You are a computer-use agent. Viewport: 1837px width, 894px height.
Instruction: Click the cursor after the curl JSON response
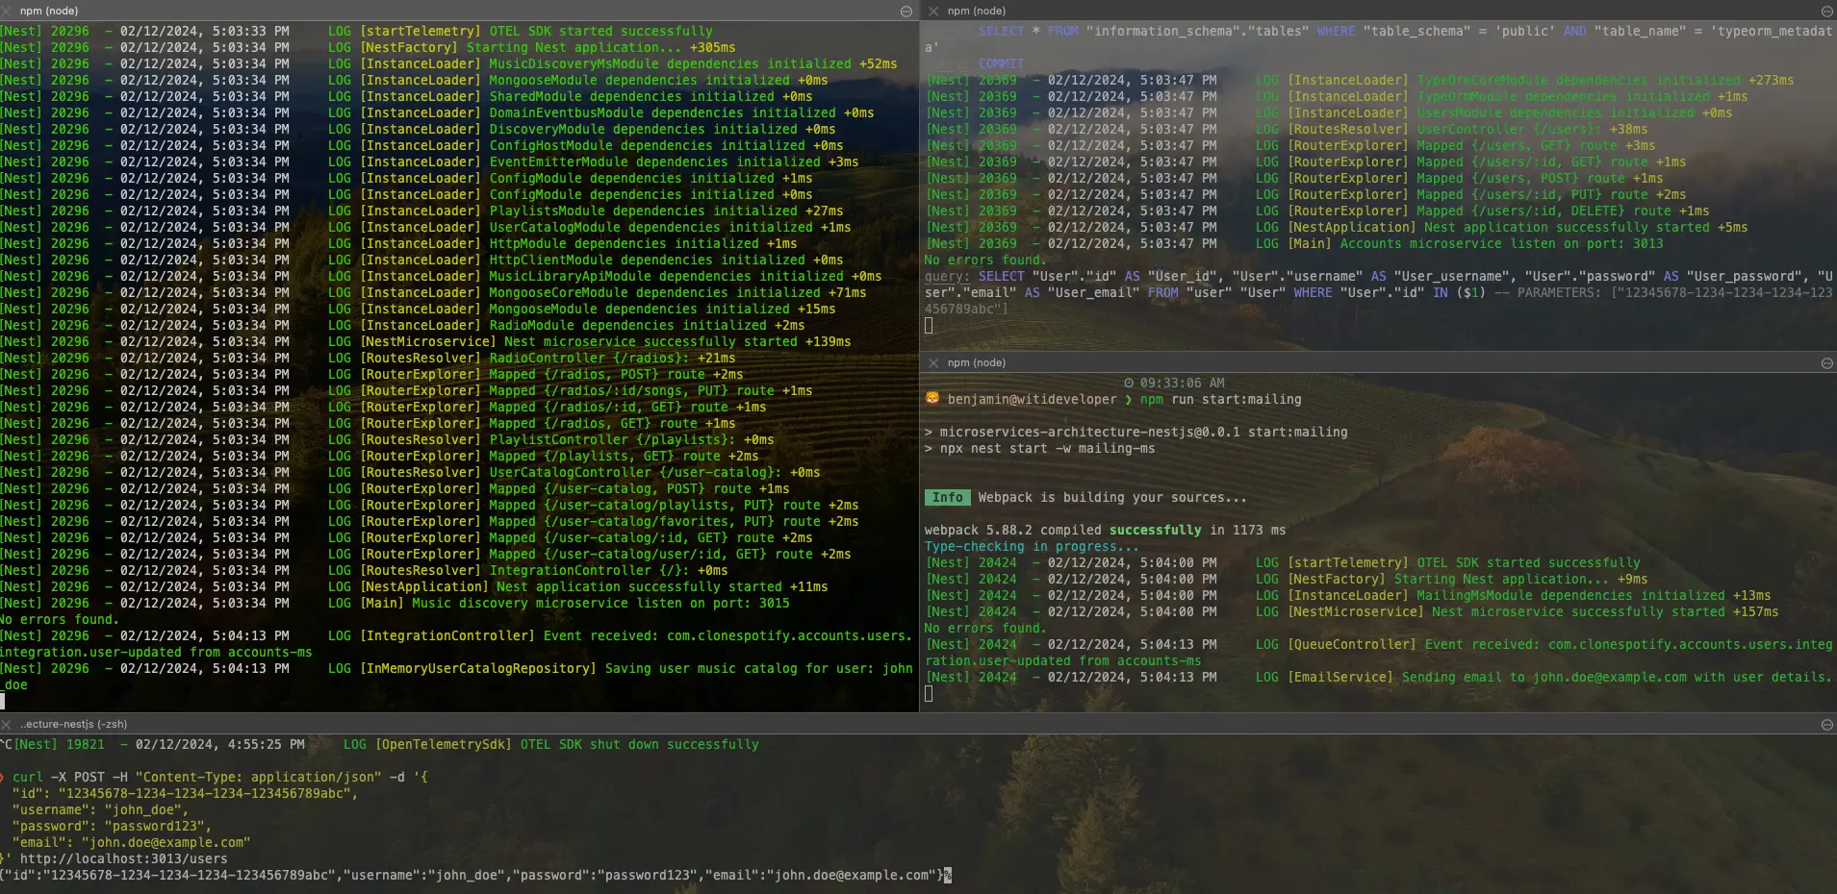[x=948, y=875]
